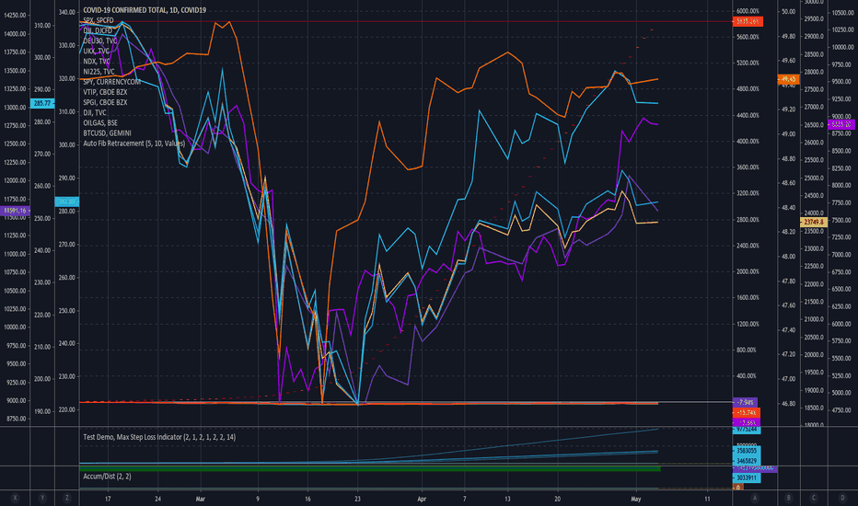Click the D scale button
The height and width of the screenshot is (506, 858).
tap(842, 498)
